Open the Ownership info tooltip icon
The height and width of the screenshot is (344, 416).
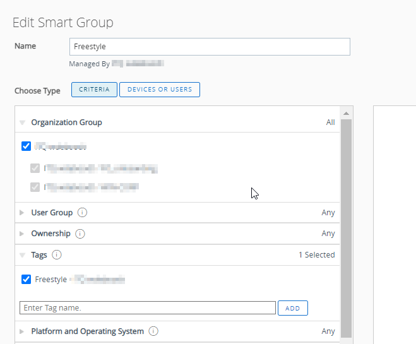click(x=80, y=234)
